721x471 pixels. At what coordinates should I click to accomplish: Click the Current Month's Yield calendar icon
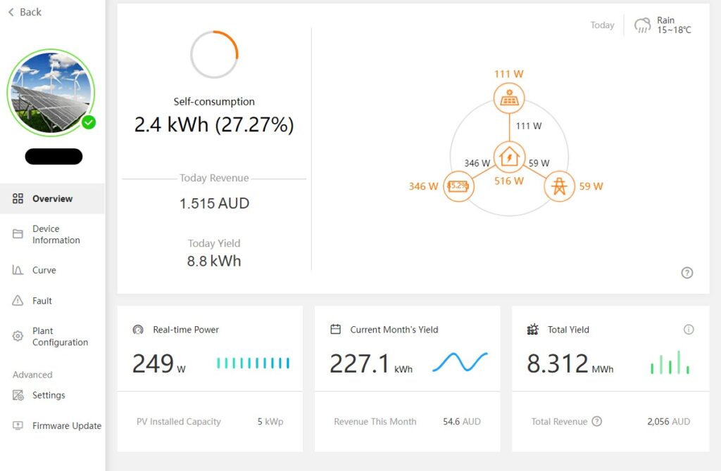click(x=336, y=330)
